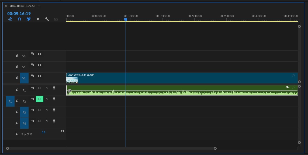This screenshot has height=155, width=308.
Task: Solo track A3 with S button
Action: [47, 110]
